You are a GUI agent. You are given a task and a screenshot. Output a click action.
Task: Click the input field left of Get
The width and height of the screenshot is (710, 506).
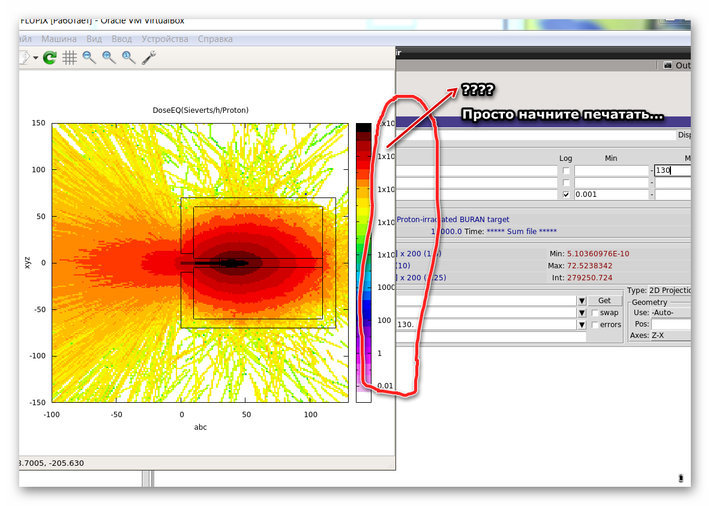486,301
